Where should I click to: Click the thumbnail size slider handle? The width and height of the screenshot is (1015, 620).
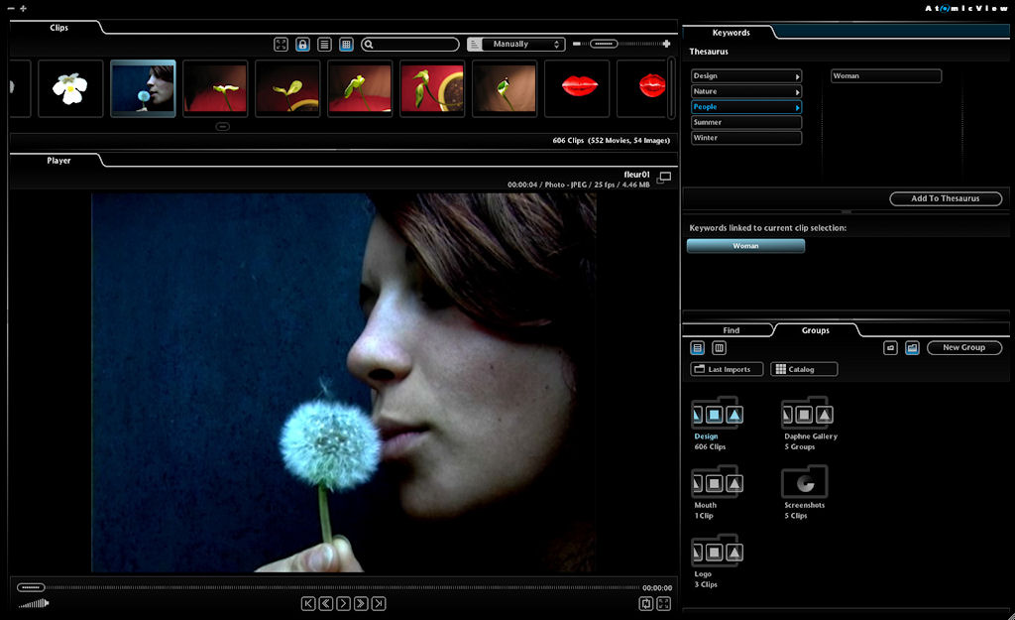(x=604, y=44)
